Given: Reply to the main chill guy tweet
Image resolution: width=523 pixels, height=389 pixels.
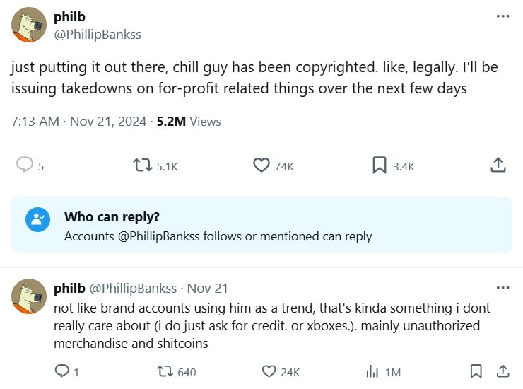Looking at the screenshot, I should [x=25, y=166].
